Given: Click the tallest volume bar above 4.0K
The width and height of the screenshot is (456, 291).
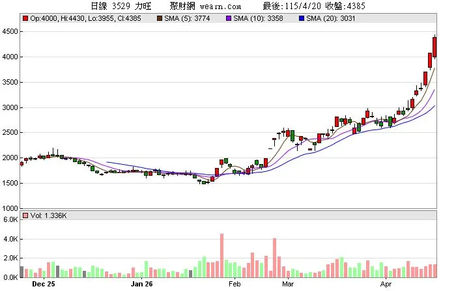Looking at the screenshot, I should 221,256.
